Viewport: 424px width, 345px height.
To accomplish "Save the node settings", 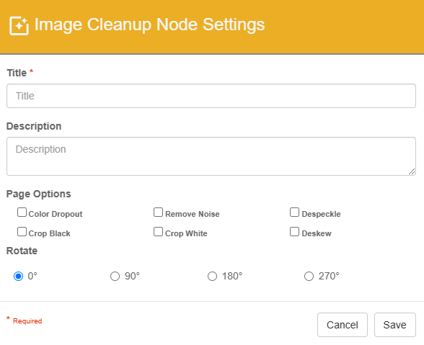I will coord(395,325).
